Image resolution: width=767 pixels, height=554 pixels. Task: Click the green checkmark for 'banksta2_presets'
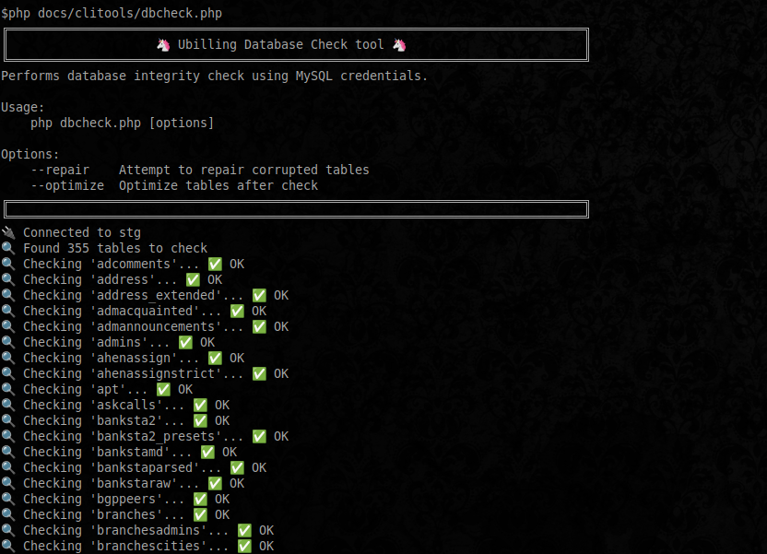(259, 436)
